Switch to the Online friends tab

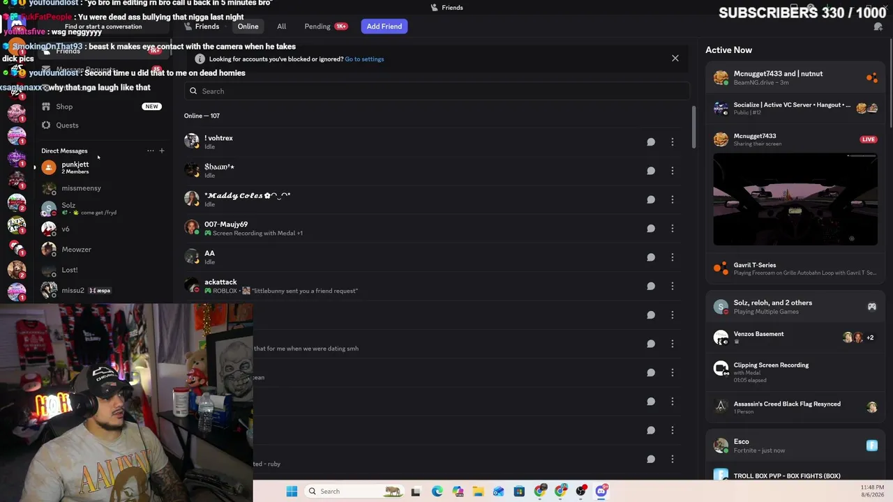tap(248, 26)
